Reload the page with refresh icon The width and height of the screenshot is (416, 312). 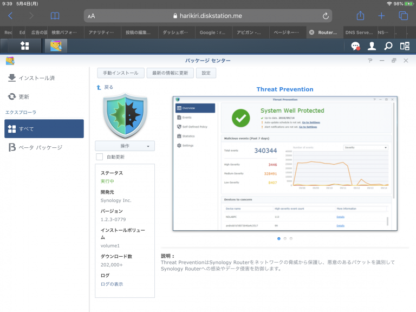click(326, 16)
